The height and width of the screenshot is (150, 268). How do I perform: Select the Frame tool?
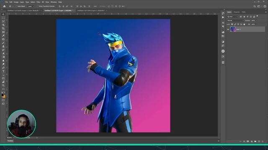3,32
